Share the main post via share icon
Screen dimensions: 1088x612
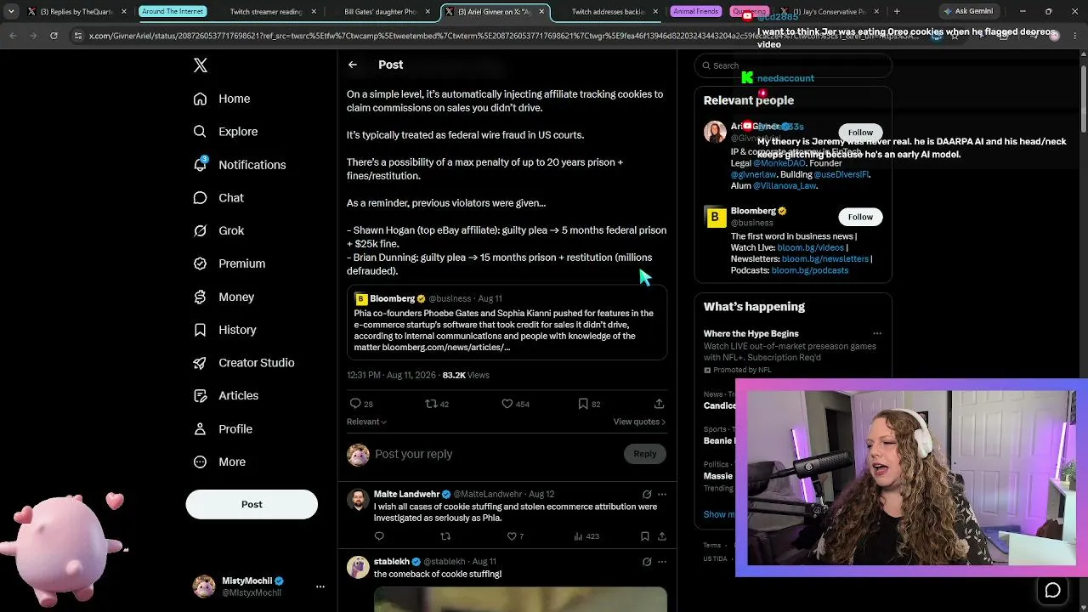[659, 404]
